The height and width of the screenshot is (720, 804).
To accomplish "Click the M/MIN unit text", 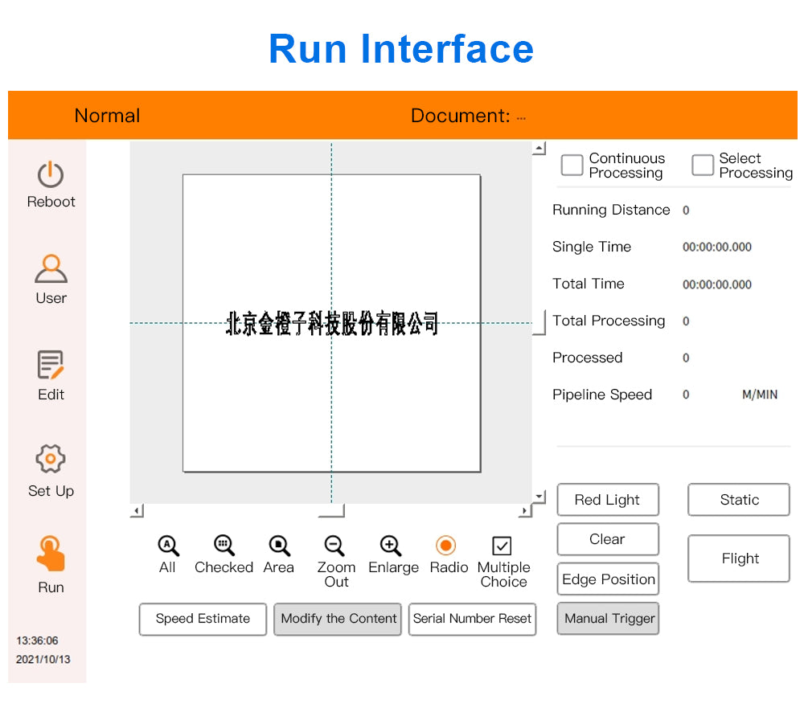I will pos(760,395).
